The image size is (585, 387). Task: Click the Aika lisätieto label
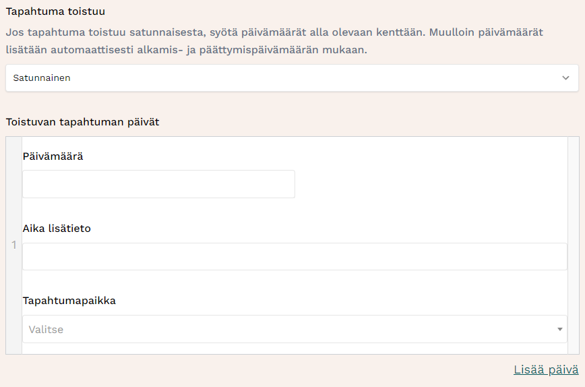click(57, 229)
